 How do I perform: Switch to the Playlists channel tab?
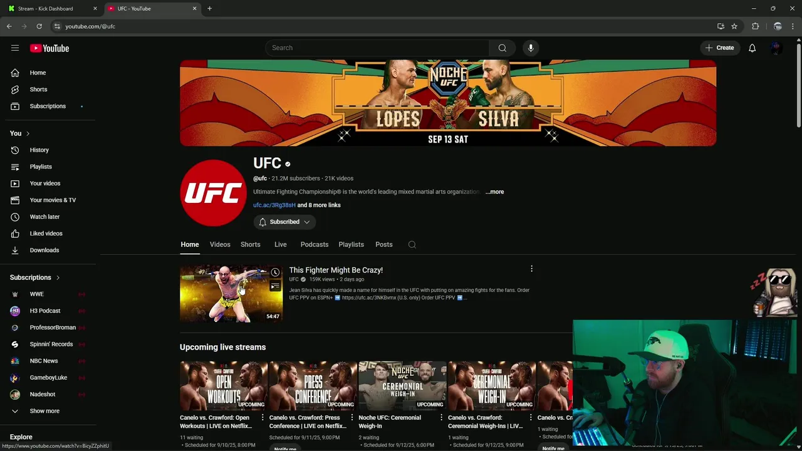click(x=351, y=244)
